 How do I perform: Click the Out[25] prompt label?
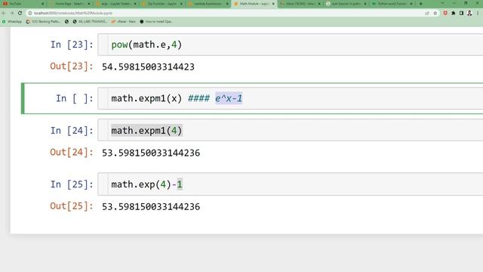(x=72, y=206)
